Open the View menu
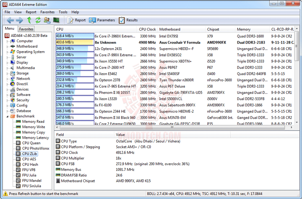Viewport: 302px width, 199px height. click(18, 12)
